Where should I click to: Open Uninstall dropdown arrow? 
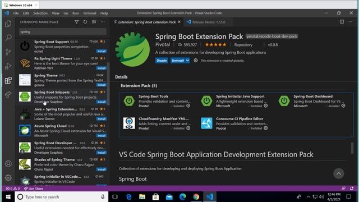coord(187,61)
